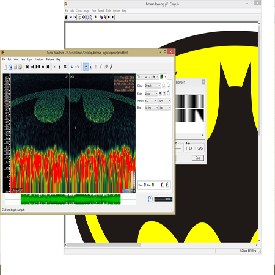Image resolution: width=275 pixels, height=275 pixels.
Task: Open the Window size dropdown
Action: click(151, 101)
